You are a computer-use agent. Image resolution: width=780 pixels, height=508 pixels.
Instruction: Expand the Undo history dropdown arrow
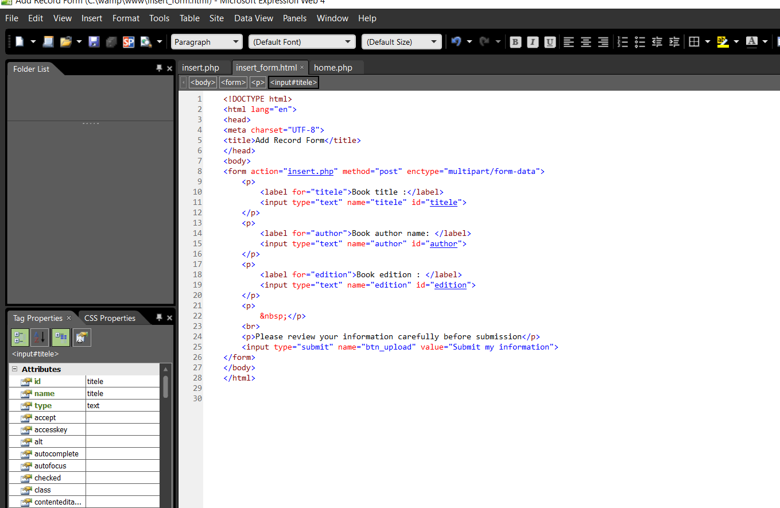(469, 41)
